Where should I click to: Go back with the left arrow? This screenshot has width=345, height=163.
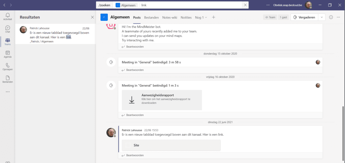(x=4, y=5)
